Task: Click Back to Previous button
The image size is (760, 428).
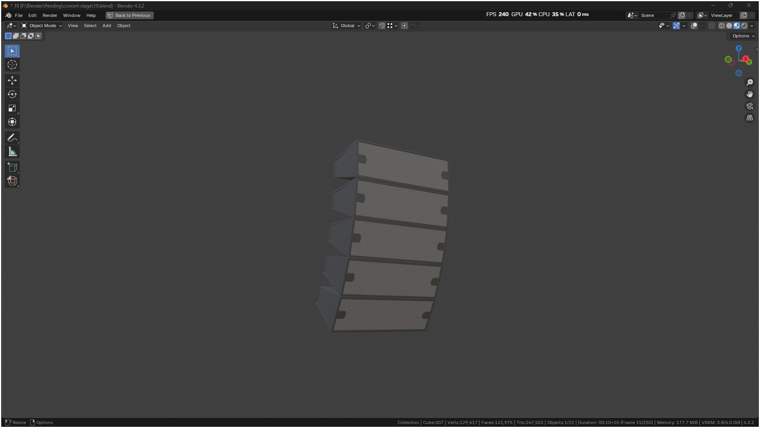Action: tap(129, 15)
